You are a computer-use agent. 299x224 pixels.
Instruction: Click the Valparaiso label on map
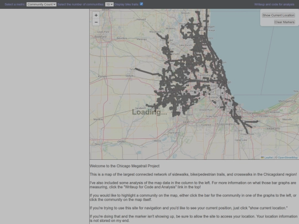click(x=274, y=128)
